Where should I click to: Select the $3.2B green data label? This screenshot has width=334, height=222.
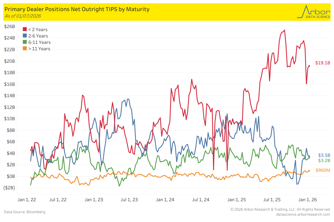tap(324, 160)
